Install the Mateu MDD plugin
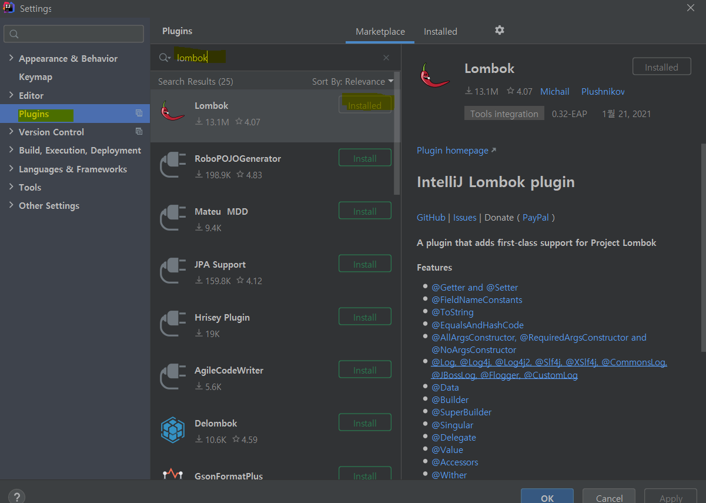Viewport: 706px width, 503px height. pos(365,211)
